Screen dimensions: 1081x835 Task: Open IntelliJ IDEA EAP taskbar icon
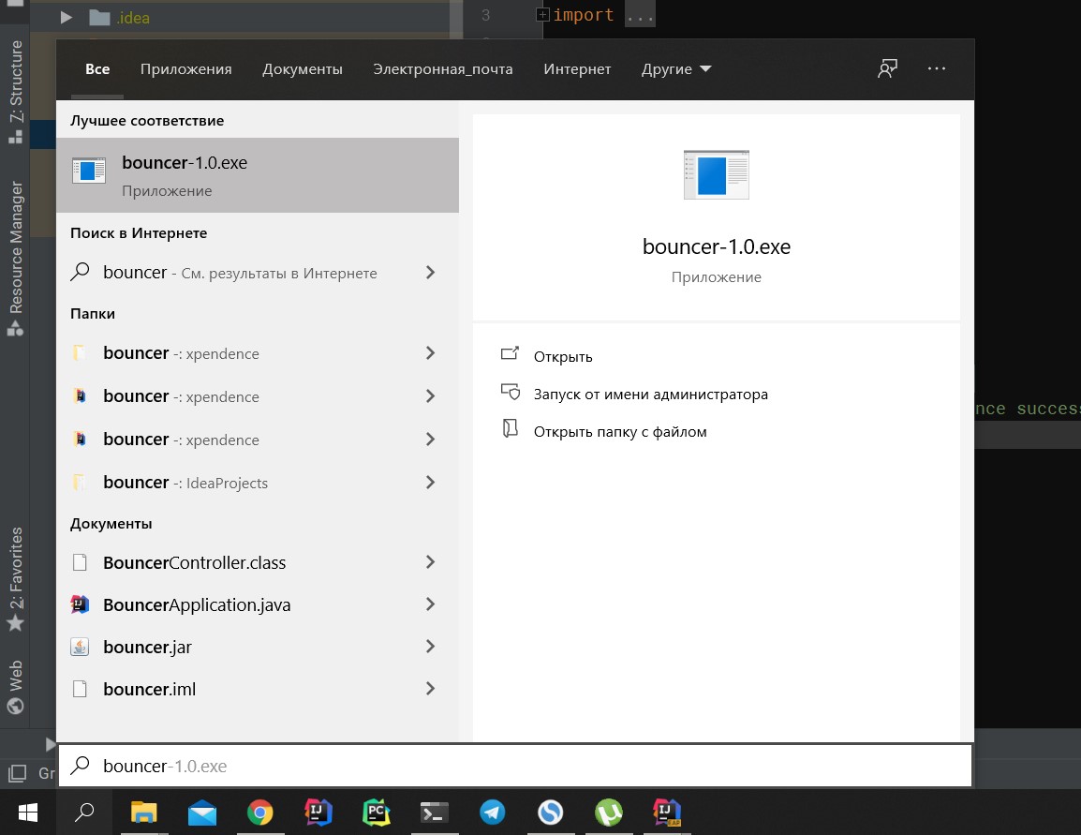667,813
